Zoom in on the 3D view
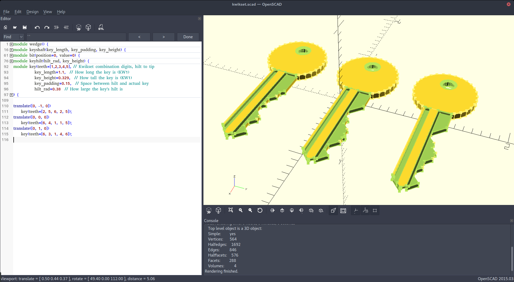This screenshot has width=514, height=282. [241, 211]
